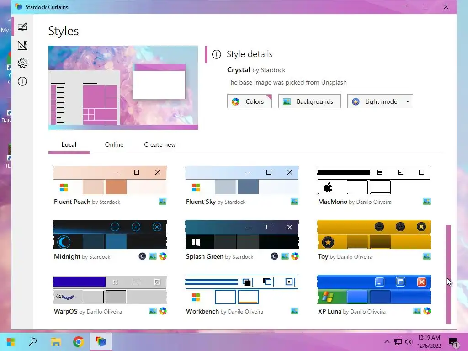Select the Workbench style thumbnail

pyautogui.click(x=242, y=289)
